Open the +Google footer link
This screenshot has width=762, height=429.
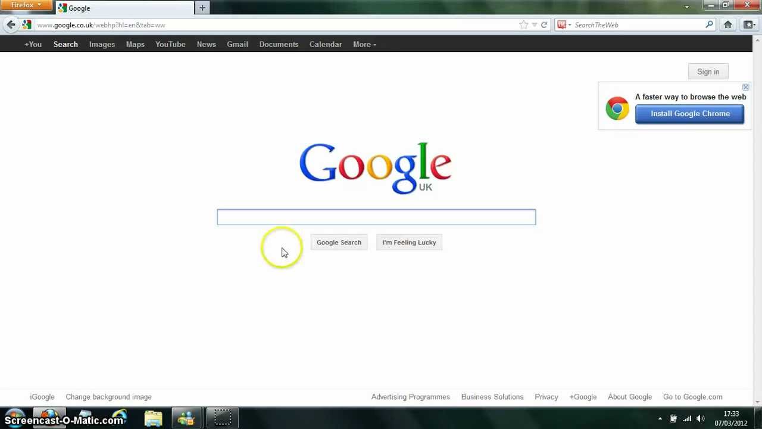click(x=583, y=397)
